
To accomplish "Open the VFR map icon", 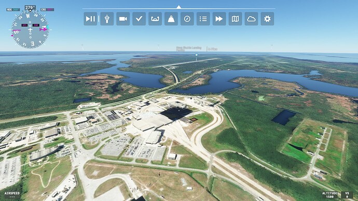I will point(235,19).
